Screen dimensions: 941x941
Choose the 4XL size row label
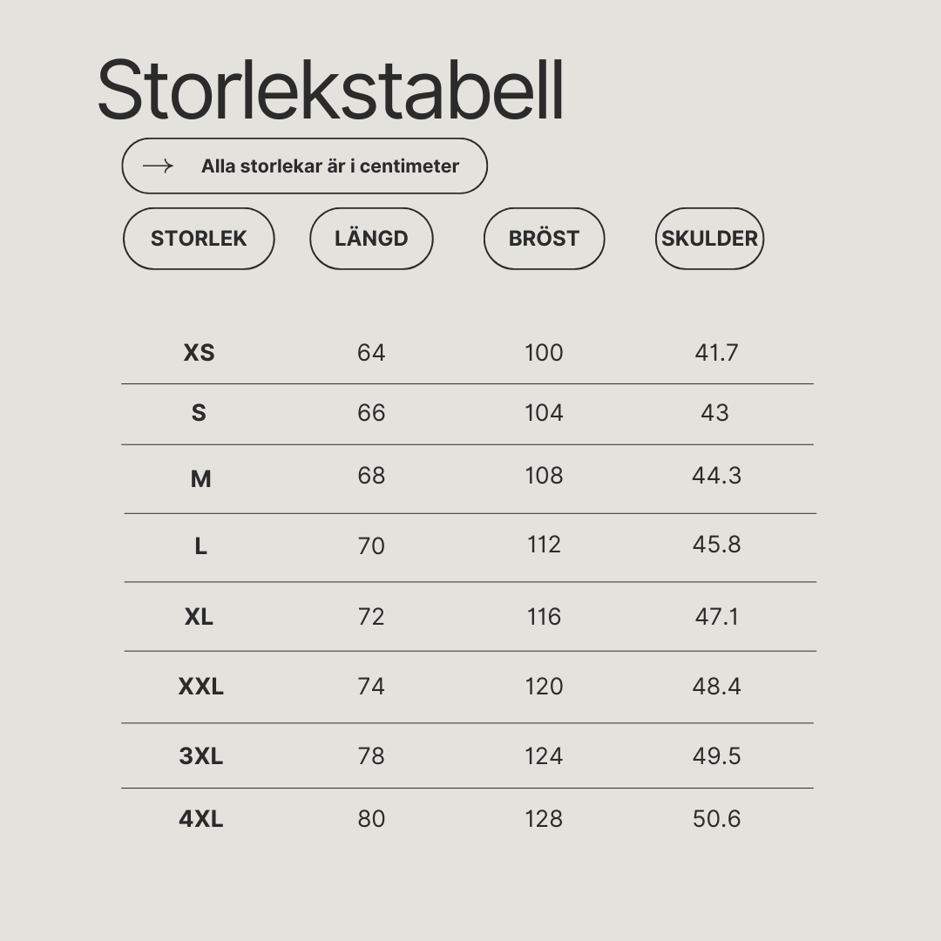(200, 819)
